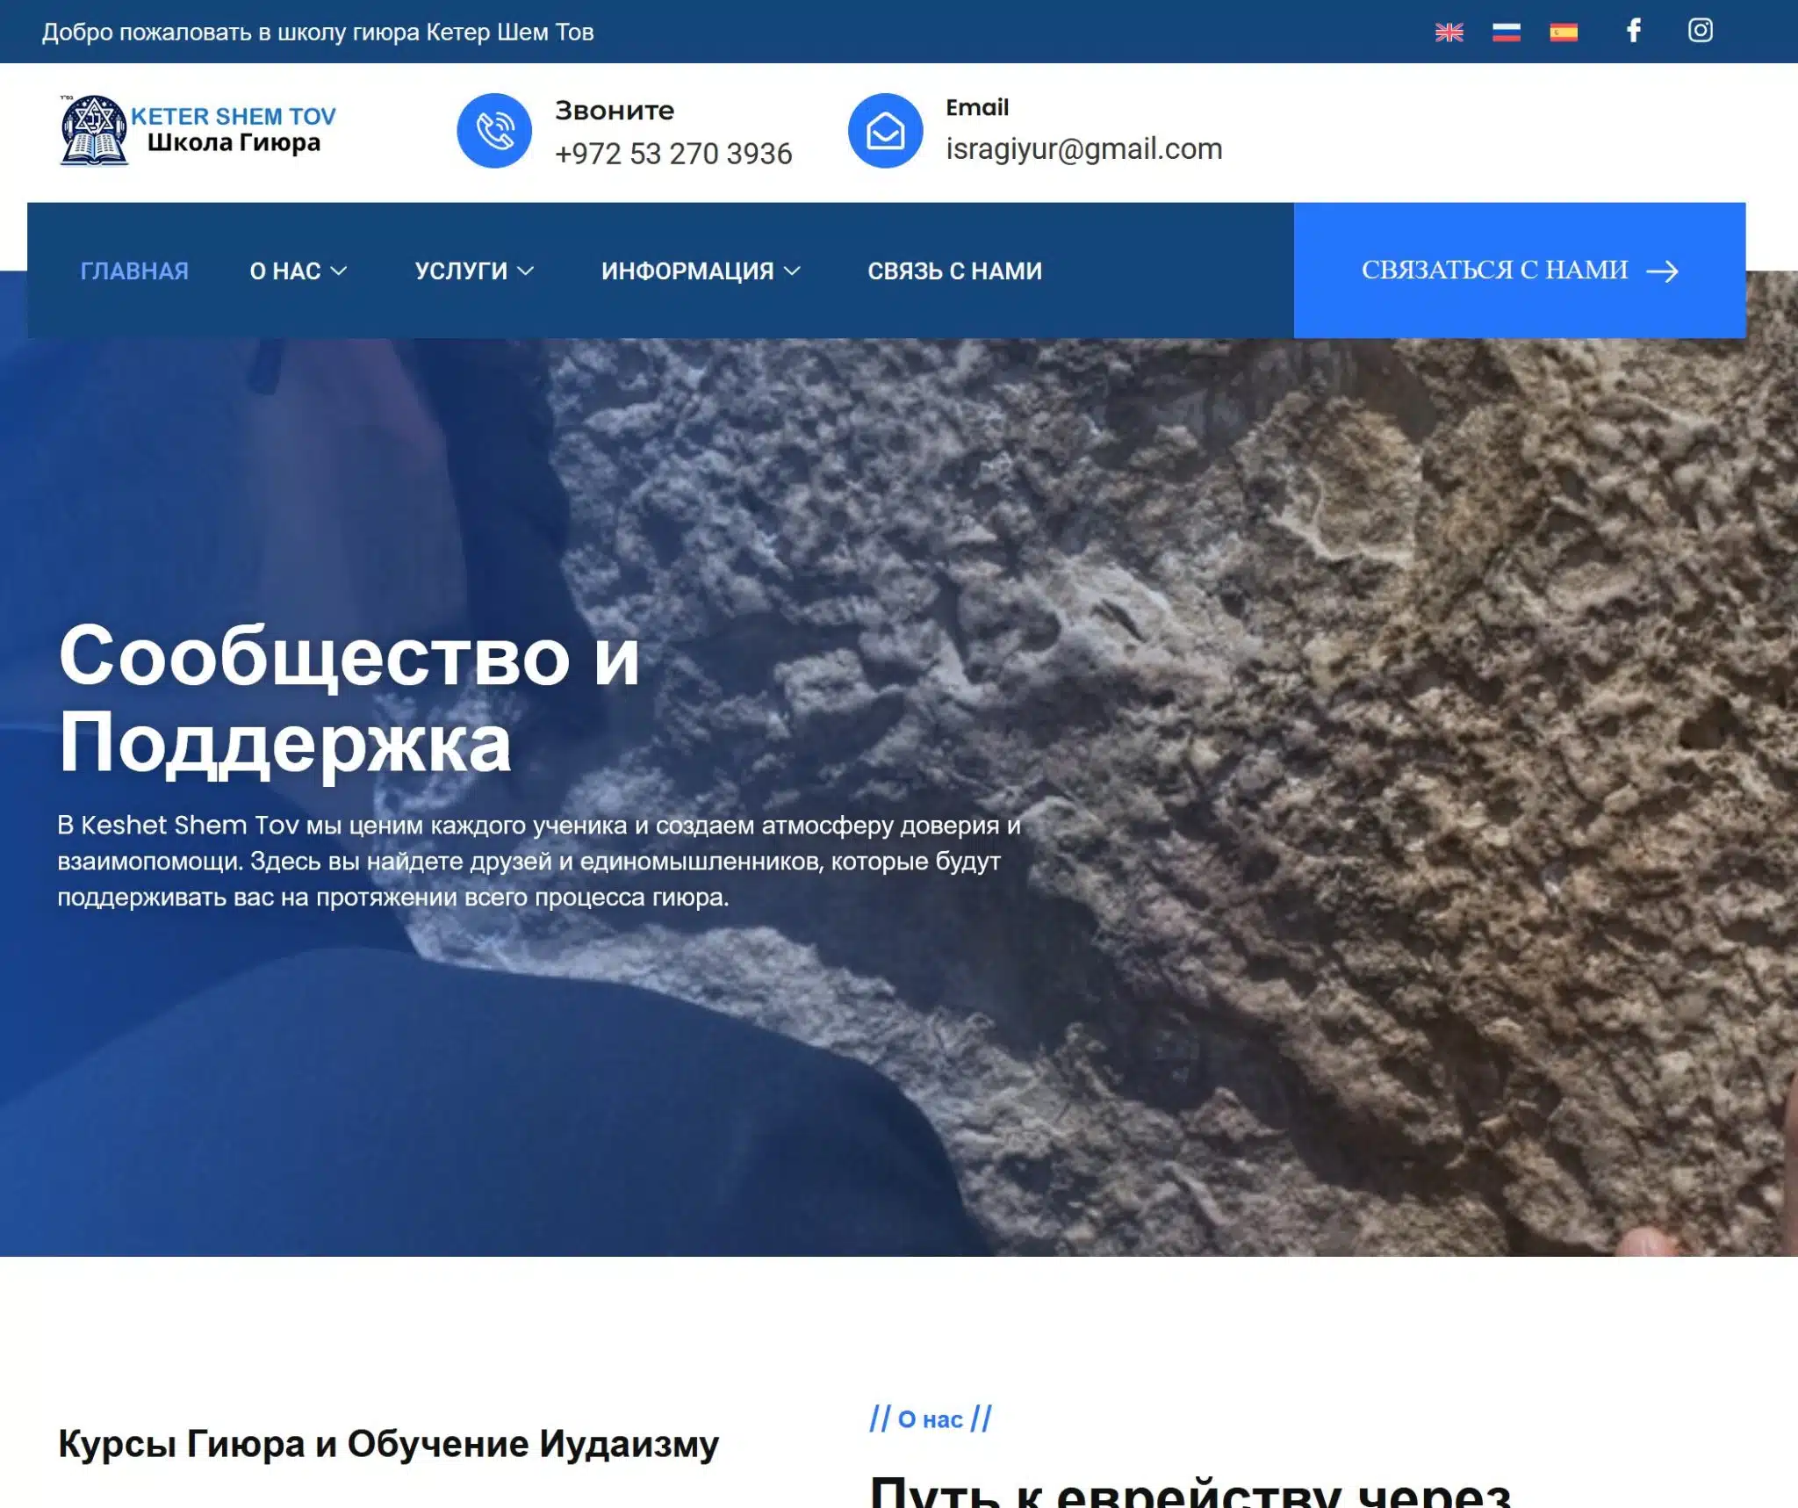This screenshot has height=1508, width=1798.
Task: Click the Курсы Гиюра и Обучение Иудаизму heading
Action: (x=388, y=1444)
